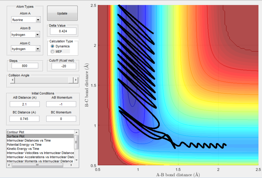The image size is (262, 178).
Task: Click the AB Momentum input field
Action: pos(61,104)
